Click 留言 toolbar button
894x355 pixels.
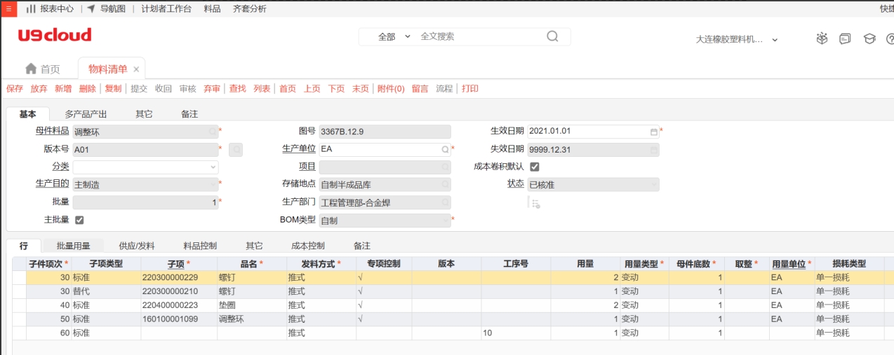tap(420, 89)
